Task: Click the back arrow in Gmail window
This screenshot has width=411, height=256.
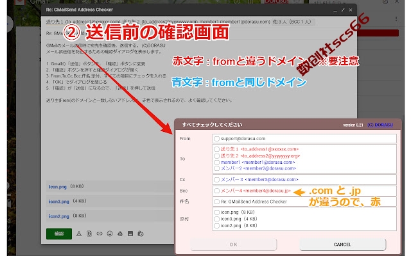Action: coord(24,19)
